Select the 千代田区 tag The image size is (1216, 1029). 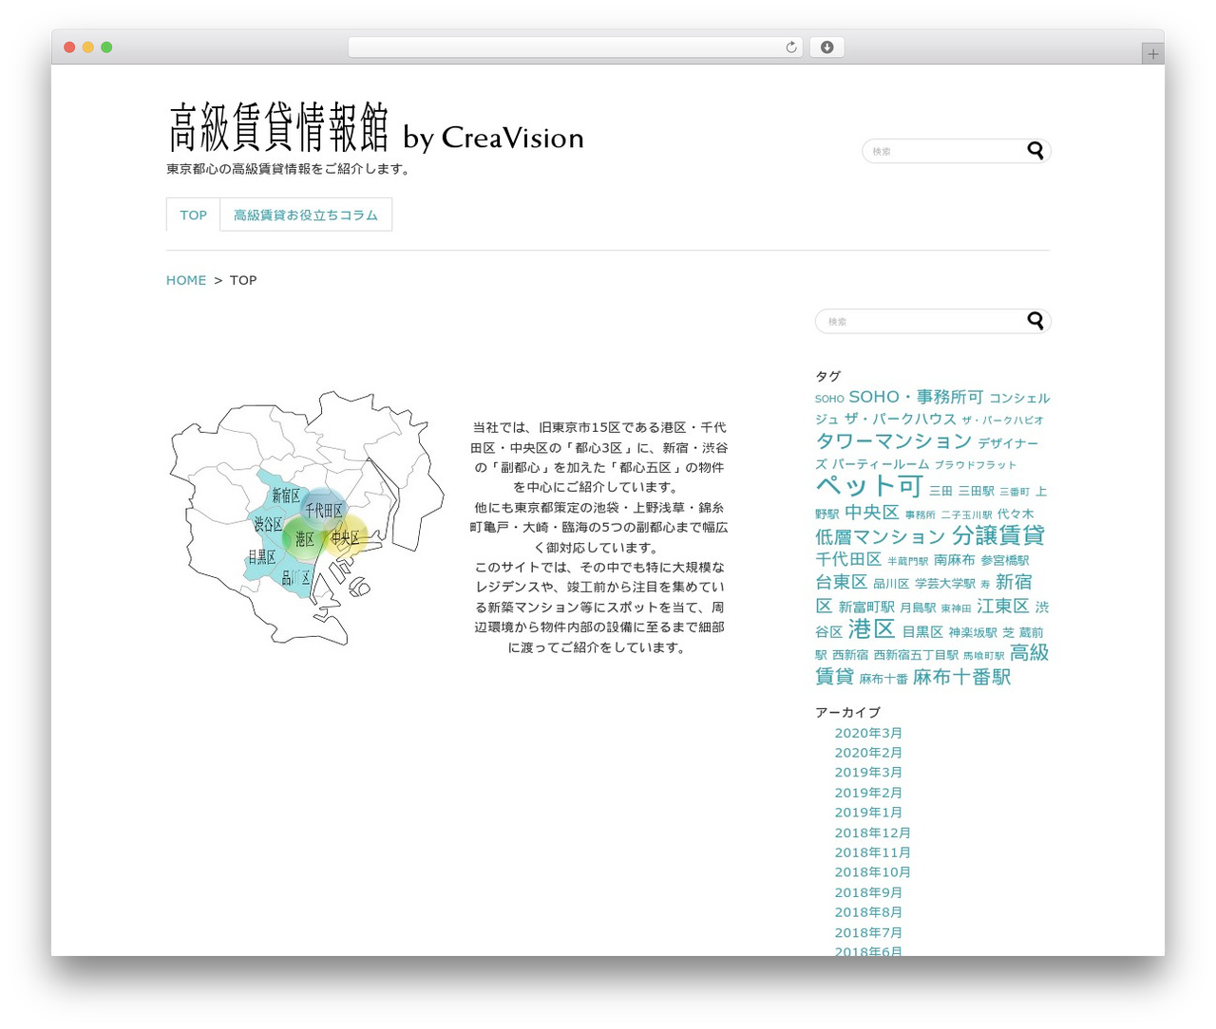(x=848, y=559)
